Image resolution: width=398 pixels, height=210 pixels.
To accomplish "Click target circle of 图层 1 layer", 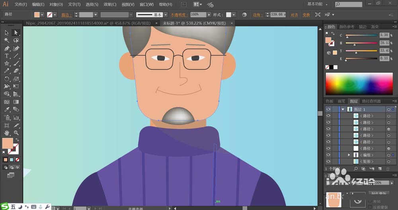I will (x=388, y=109).
